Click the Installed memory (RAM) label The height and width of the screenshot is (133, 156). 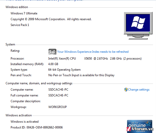[27, 64]
